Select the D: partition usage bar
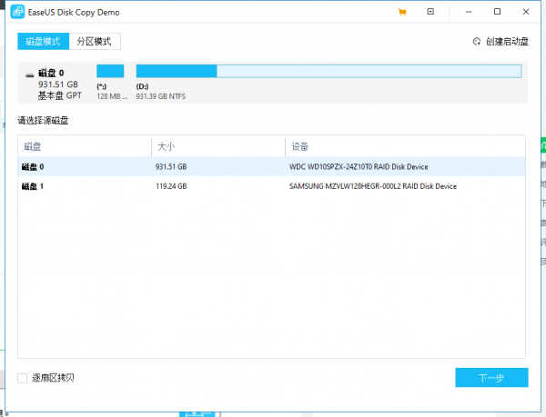 329,71
